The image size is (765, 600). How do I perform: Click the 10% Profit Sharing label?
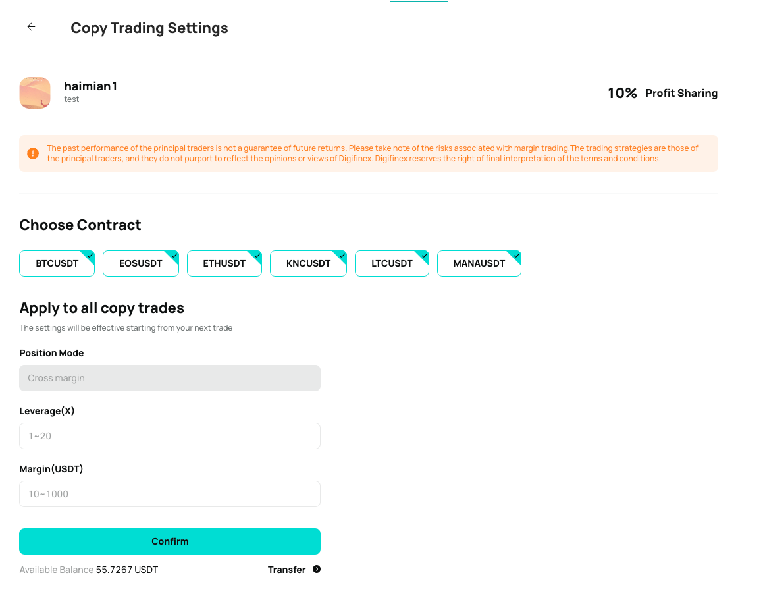[662, 94]
